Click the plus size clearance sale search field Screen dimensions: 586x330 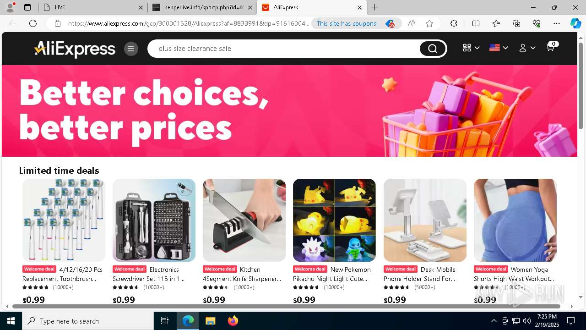(x=284, y=49)
